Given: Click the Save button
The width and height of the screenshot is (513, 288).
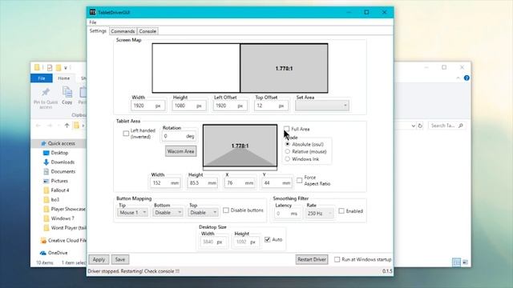Looking at the screenshot, I should [x=120, y=259].
